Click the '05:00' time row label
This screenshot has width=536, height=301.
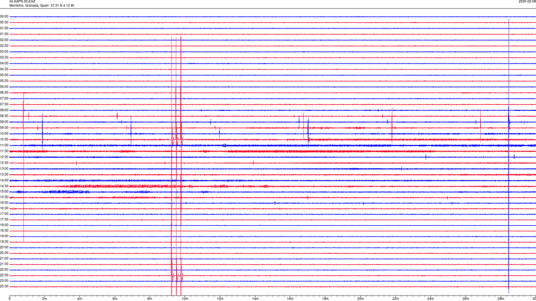tap(4, 75)
